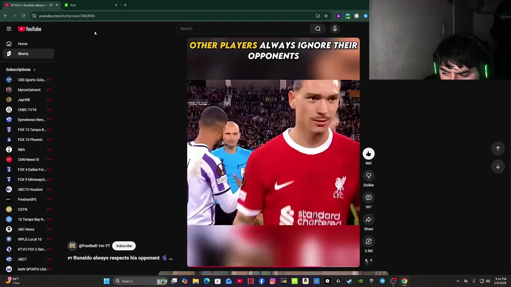Open the CGTN channel
The height and width of the screenshot is (287, 511).
[28, 209]
